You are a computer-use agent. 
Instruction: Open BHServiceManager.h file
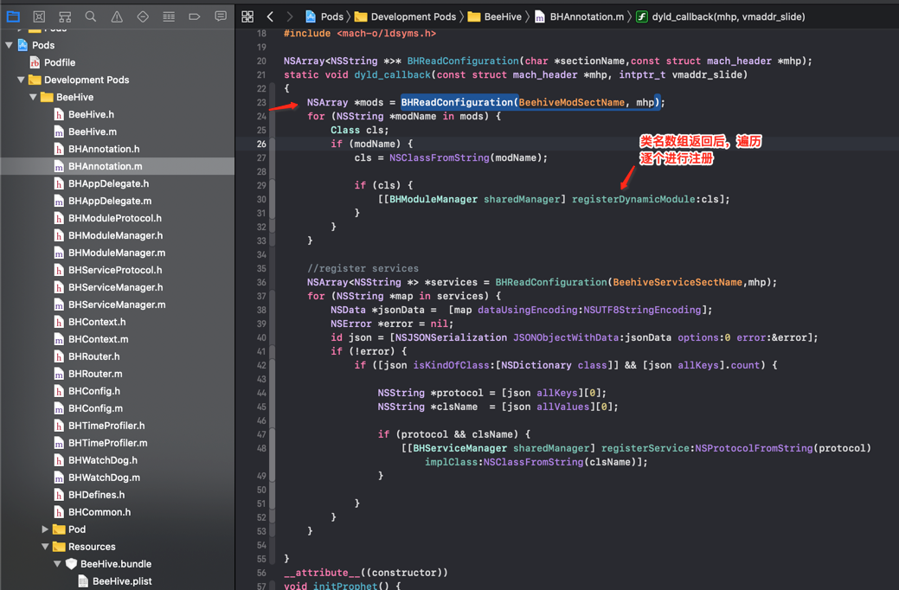click(115, 286)
